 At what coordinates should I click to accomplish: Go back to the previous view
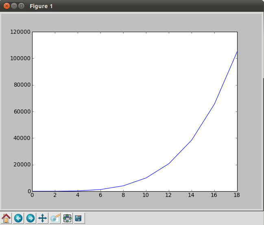pos(18,218)
